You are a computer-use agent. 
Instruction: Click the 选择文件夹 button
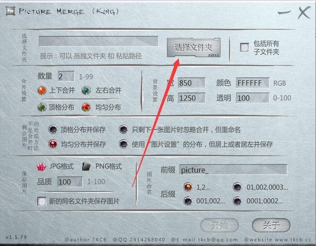193,48
